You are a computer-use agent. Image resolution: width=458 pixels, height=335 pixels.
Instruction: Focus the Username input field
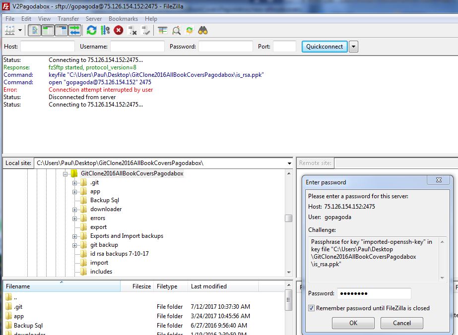click(137, 47)
